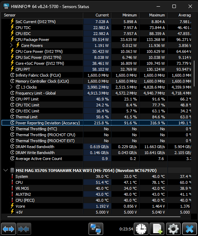Click the HWiNFO app icon in title bar
Screen dimensions: 198x236
(x=6, y=6)
